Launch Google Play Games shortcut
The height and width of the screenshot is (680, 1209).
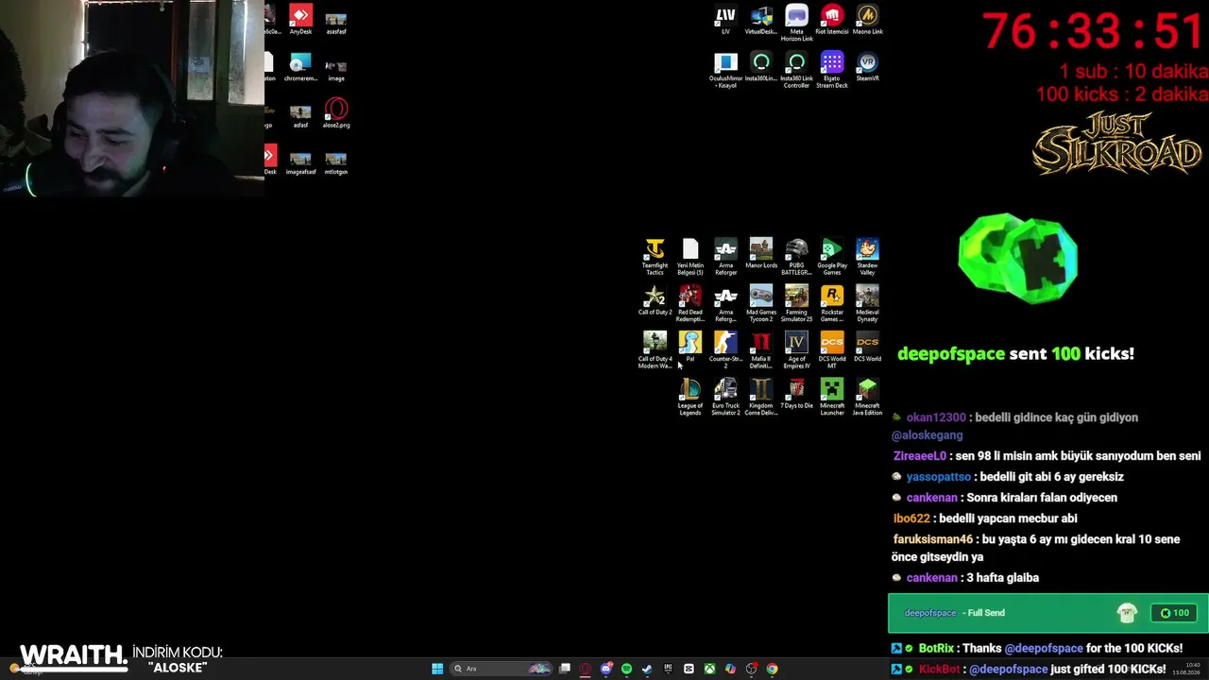tap(832, 256)
